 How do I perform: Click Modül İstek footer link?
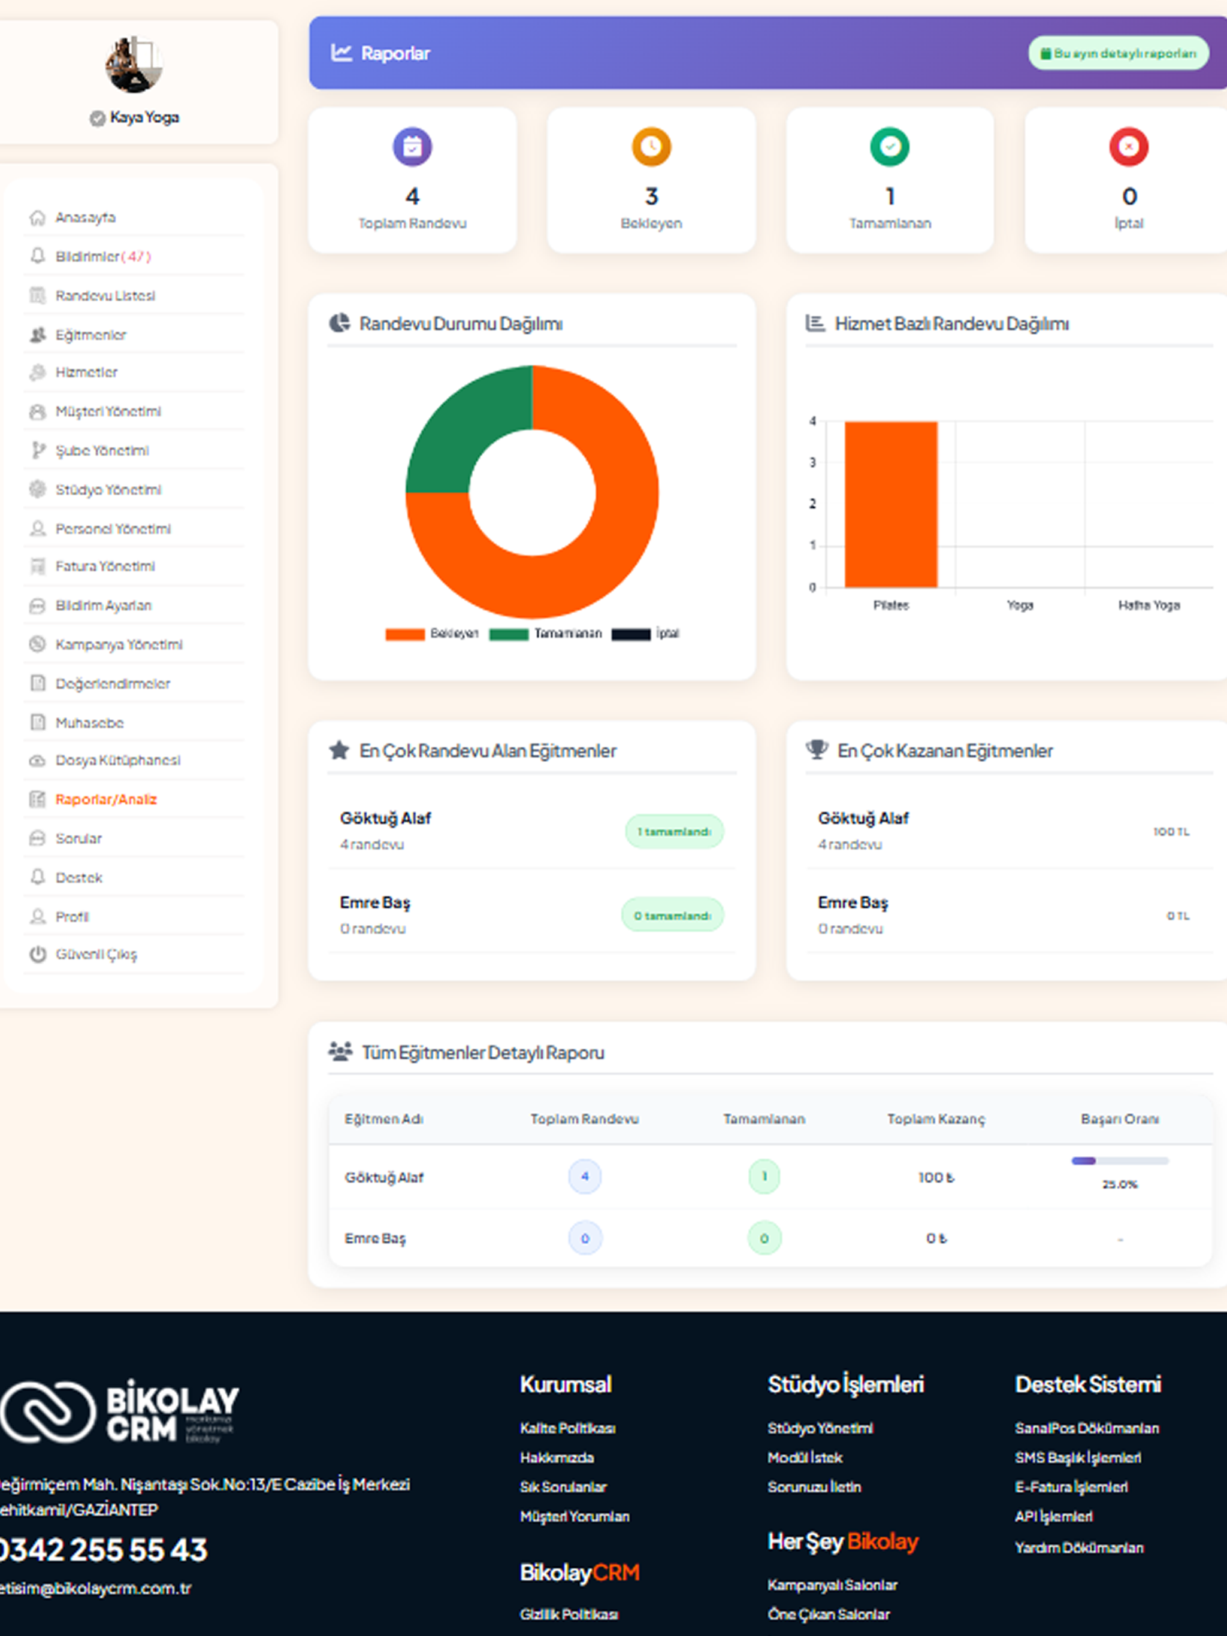[805, 1458]
